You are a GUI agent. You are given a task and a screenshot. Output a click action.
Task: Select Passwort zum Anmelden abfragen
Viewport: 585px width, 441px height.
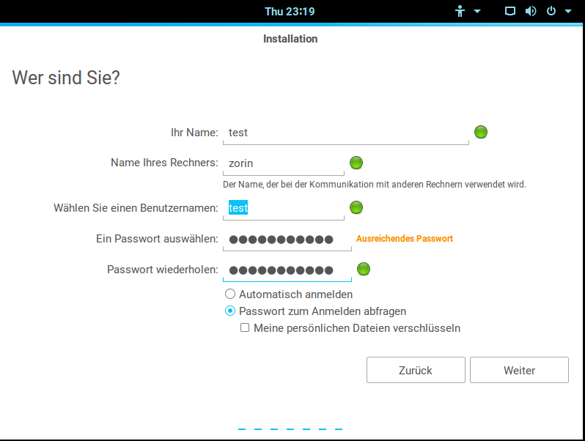coord(230,311)
